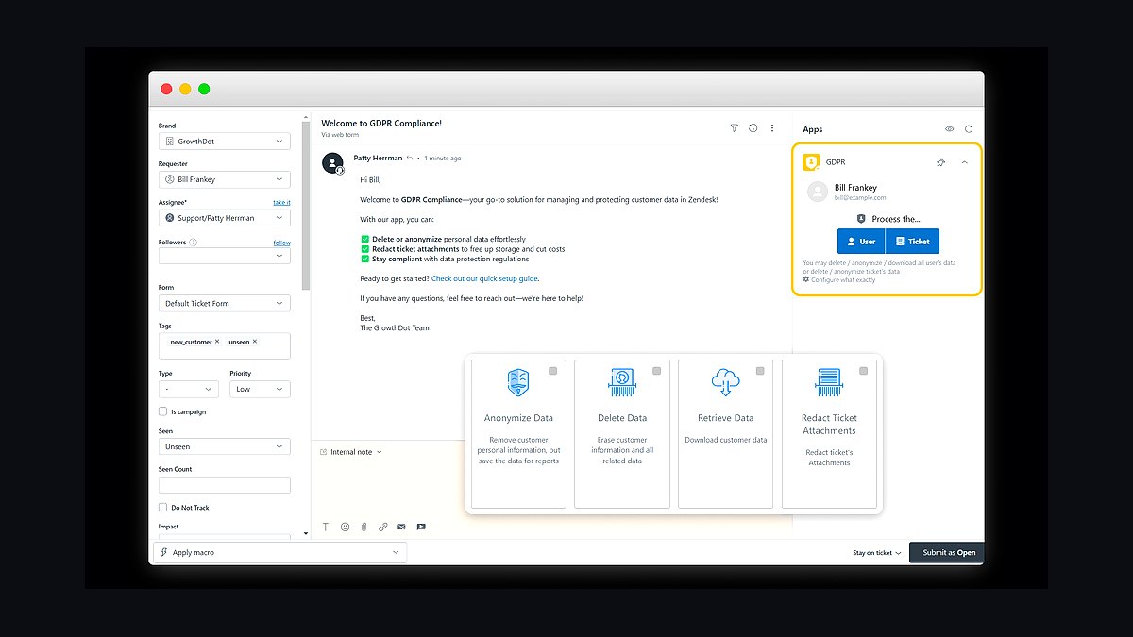This screenshot has height=637, width=1133.
Task: Collapse the GDPR app panel
Action: tap(964, 162)
